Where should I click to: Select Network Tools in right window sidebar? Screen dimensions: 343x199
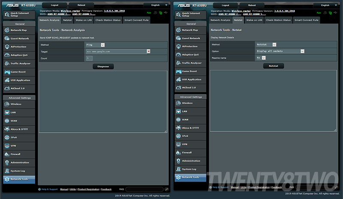click(190, 177)
